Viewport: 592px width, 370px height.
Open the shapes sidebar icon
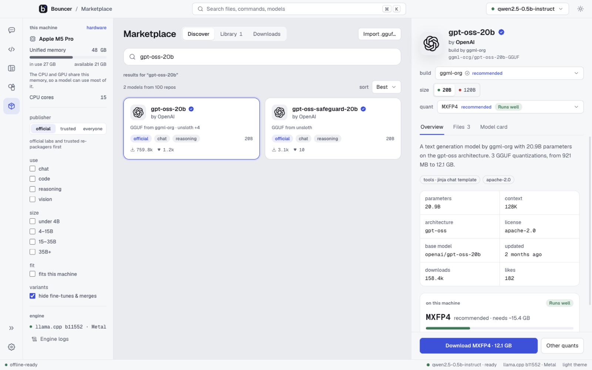coord(11,87)
